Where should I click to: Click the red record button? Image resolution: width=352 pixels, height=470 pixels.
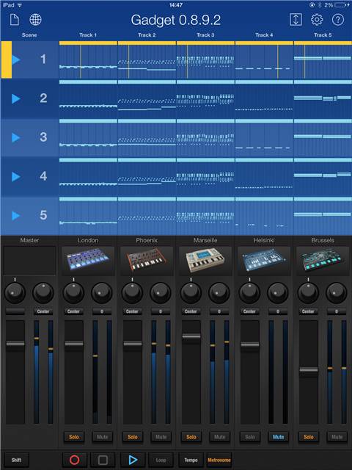75,460
